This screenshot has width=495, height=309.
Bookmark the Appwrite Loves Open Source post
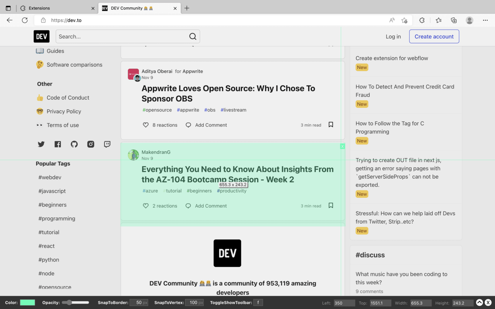pos(331,124)
